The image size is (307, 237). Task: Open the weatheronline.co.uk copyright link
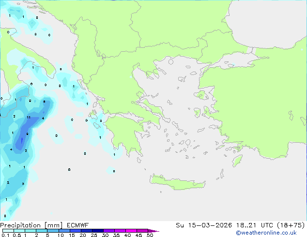click(266, 233)
